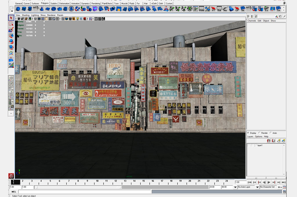Open the Lighting panel menu

[x=35, y=15]
